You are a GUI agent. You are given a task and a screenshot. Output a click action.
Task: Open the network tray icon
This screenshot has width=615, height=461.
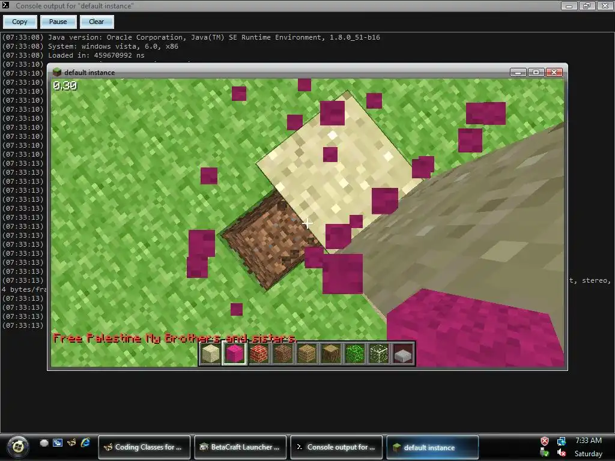pyautogui.click(x=562, y=441)
